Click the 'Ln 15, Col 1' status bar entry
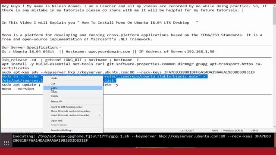The height and width of the screenshot is (155, 276). tap(187, 130)
